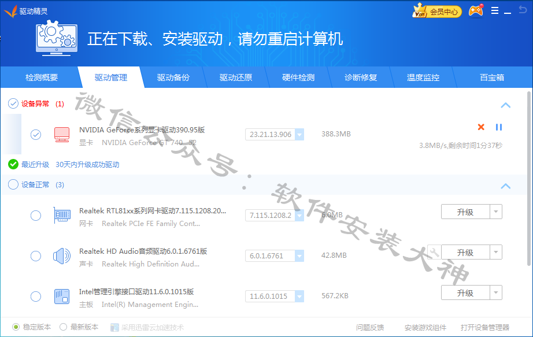The width and height of the screenshot is (533, 337).
Task: Switch to the 驱动备份 tab
Action: coord(173,77)
